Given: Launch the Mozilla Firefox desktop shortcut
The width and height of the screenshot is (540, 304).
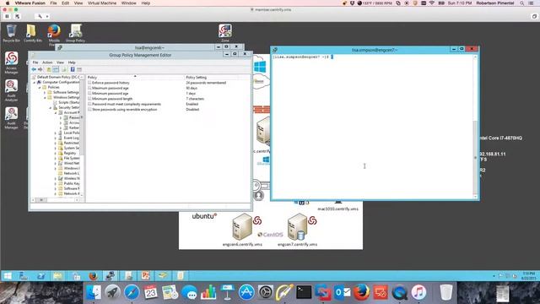Looking at the screenshot, I should click(x=54, y=34).
